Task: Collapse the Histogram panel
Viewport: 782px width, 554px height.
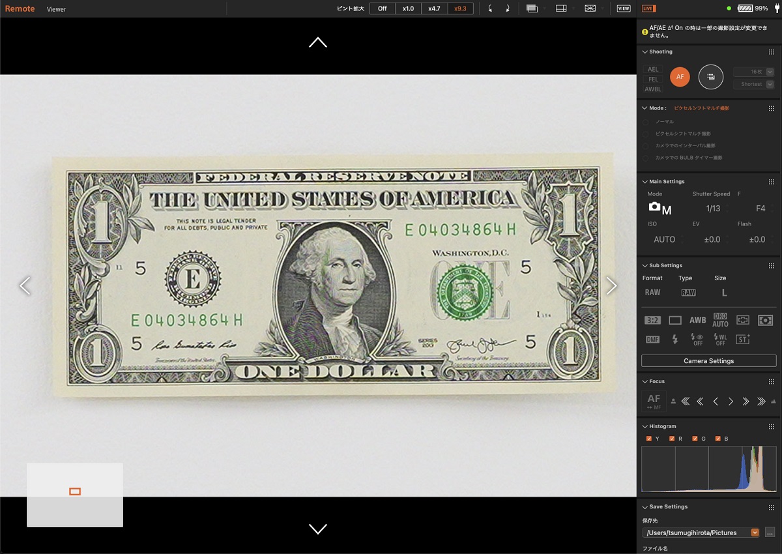Action: [645, 426]
